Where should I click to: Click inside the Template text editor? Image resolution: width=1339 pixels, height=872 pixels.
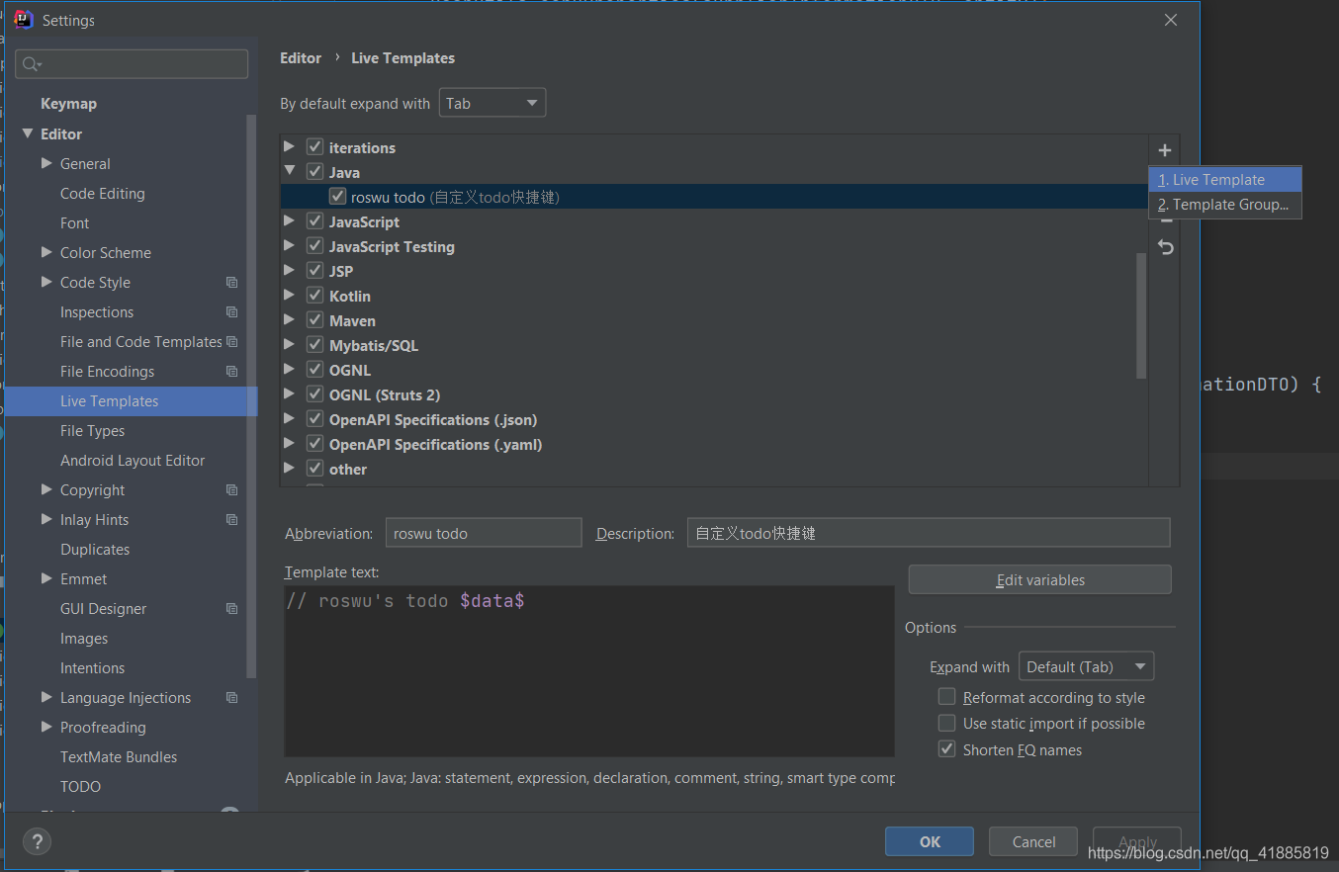point(589,671)
